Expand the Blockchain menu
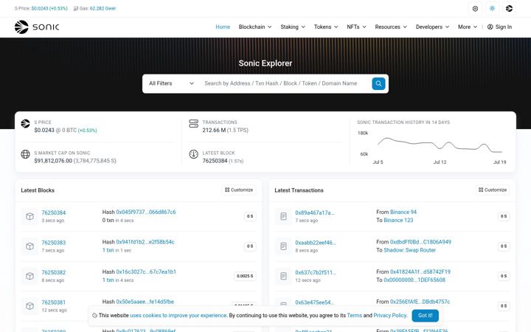The image size is (531, 332). (255, 27)
